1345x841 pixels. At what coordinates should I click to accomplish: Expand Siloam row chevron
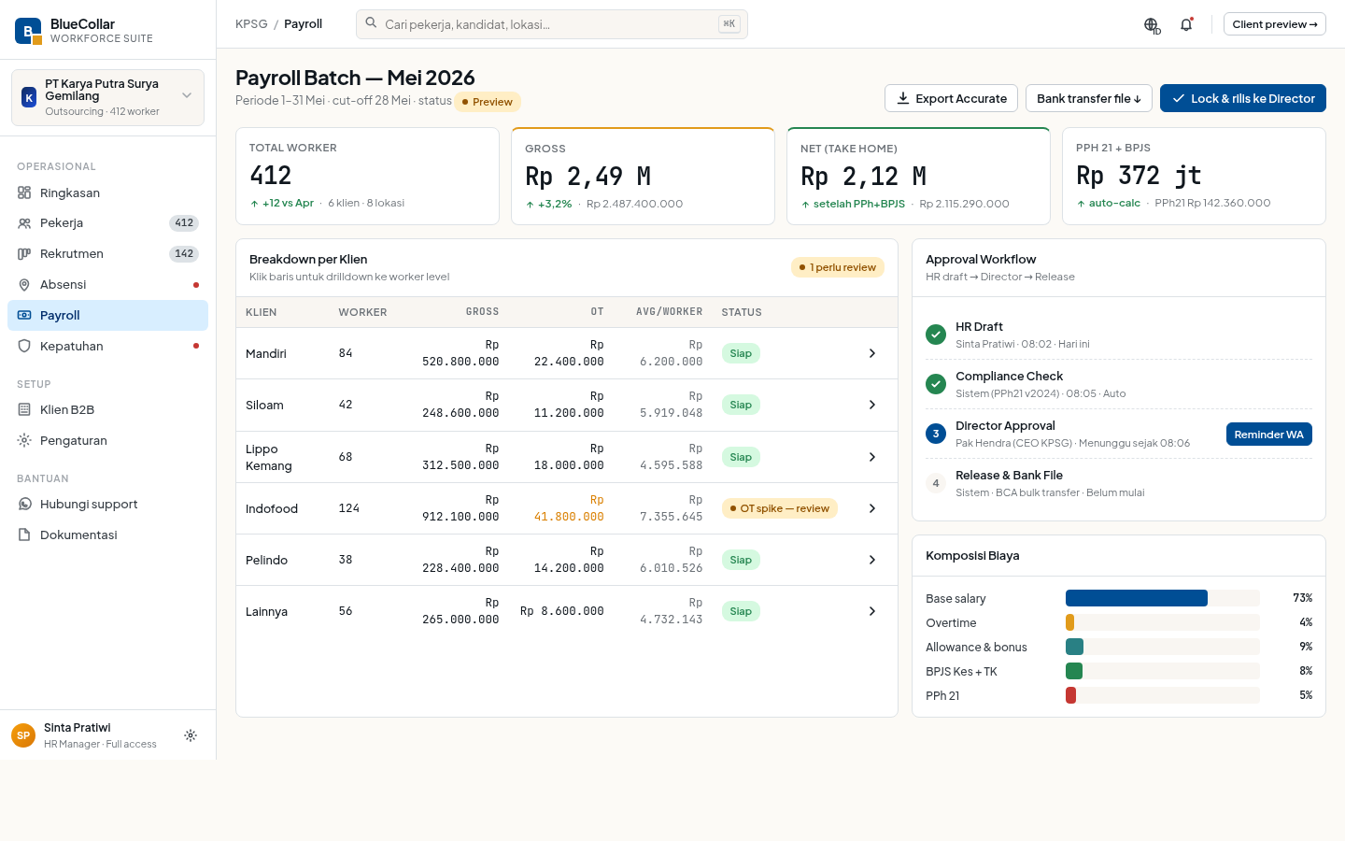872,405
